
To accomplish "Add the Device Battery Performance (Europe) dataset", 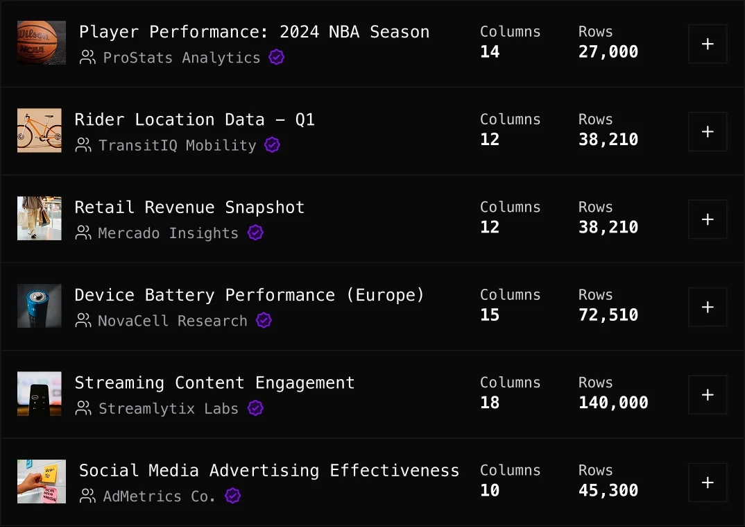I will [708, 307].
